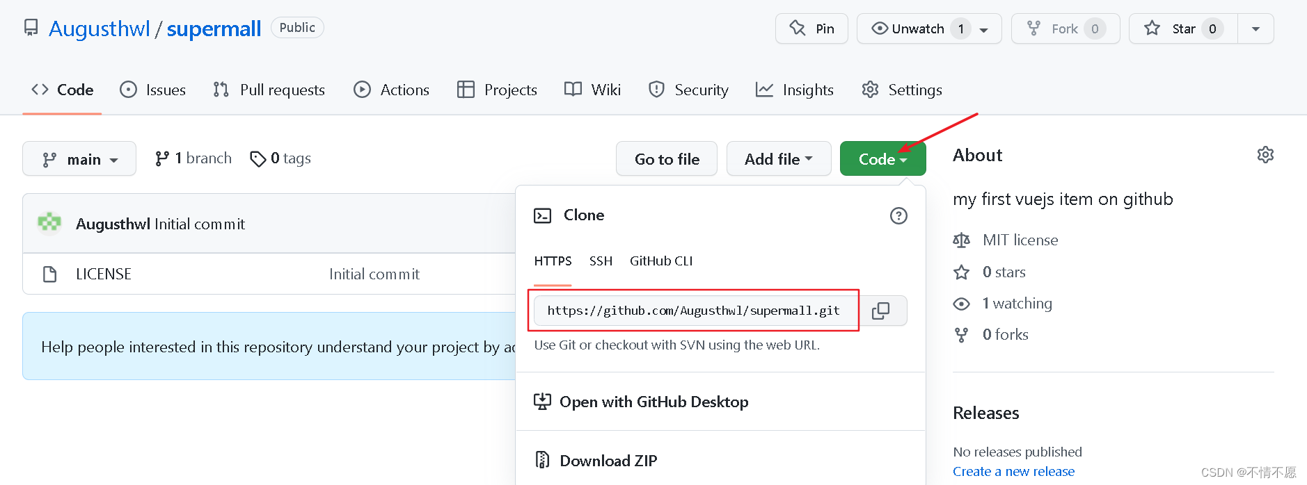Open Augusthwl author link in commit header

tap(113, 224)
